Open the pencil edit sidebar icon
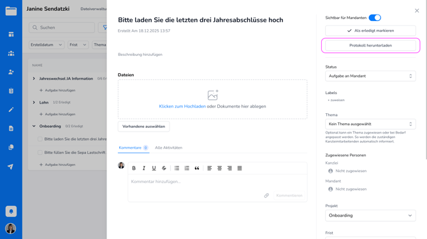The height and width of the screenshot is (239, 427). tap(11, 109)
